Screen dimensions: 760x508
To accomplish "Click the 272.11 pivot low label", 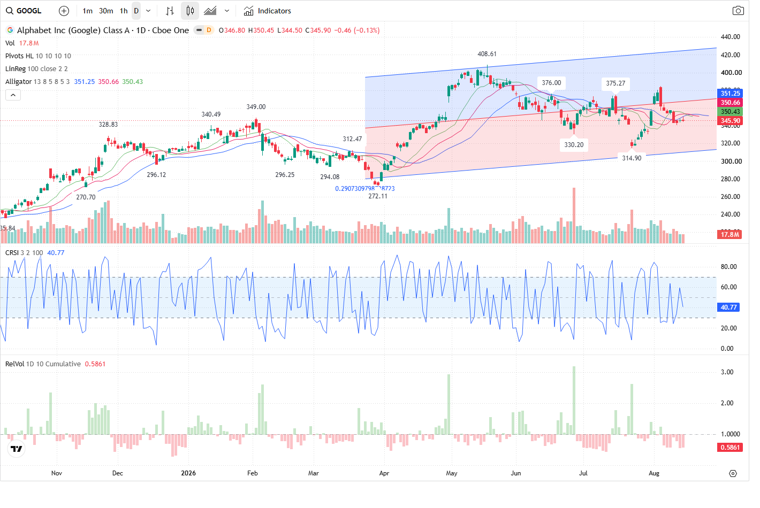I will [378, 196].
